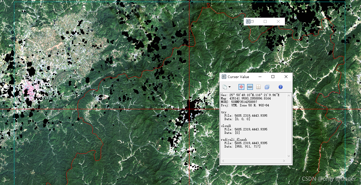This screenshot has height=185, width=361.
Task: Click the grayed-out grid icon in Cursor Value
Action: (258, 87)
